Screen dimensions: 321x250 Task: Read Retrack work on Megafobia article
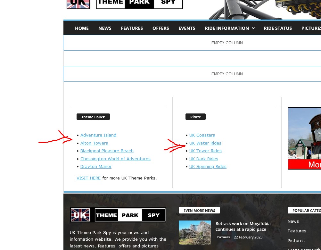point(243,227)
